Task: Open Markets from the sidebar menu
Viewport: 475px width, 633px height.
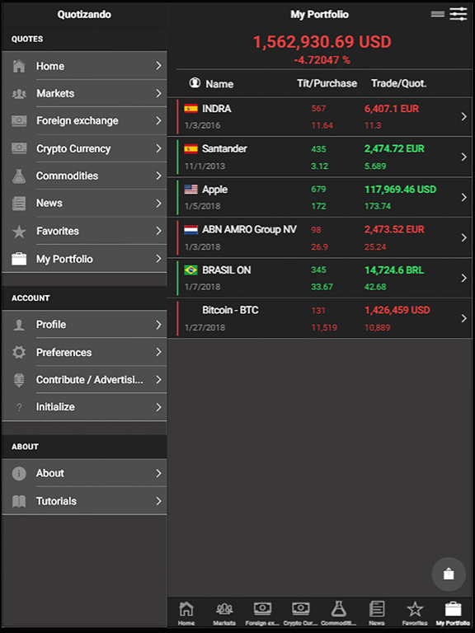Action: click(84, 94)
